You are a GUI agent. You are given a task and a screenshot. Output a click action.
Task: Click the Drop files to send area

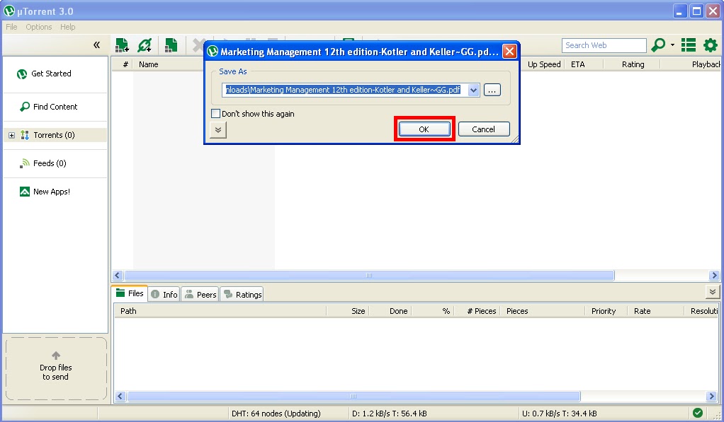(56, 368)
